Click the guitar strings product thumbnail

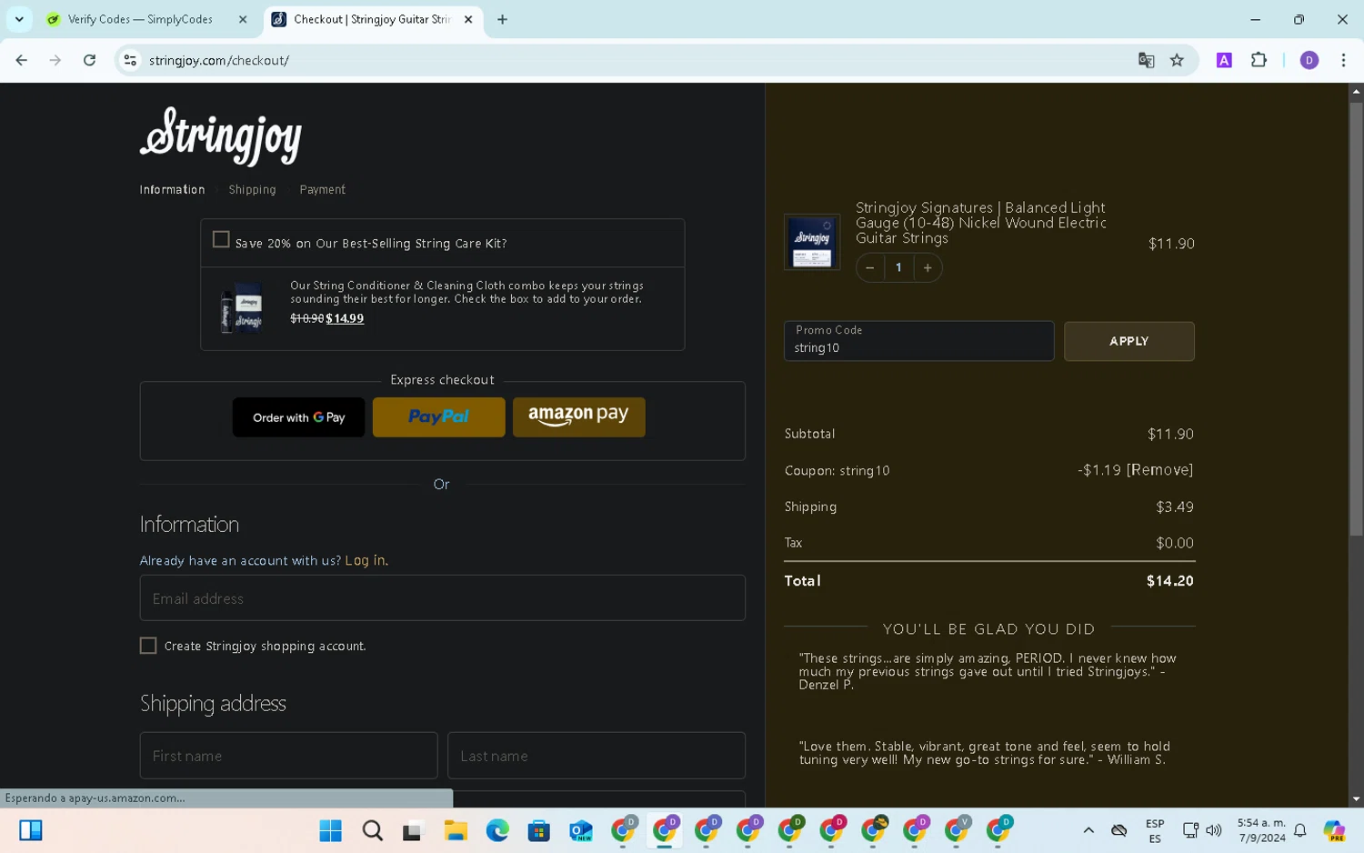tap(812, 242)
